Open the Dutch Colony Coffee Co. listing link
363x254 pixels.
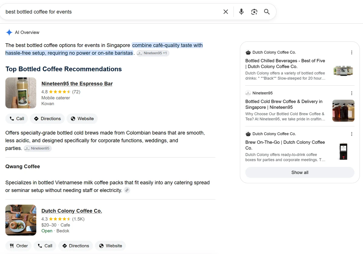[72, 211]
